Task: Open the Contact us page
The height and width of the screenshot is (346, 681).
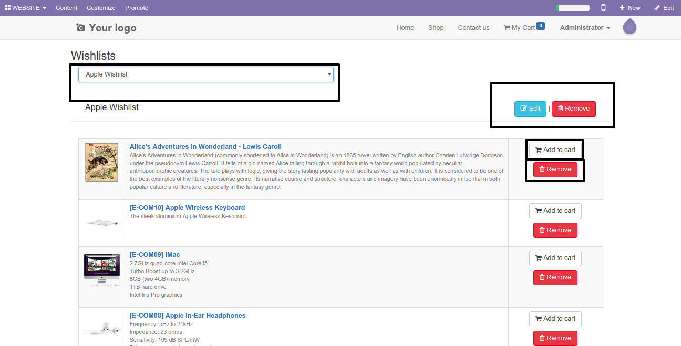Action: point(473,28)
